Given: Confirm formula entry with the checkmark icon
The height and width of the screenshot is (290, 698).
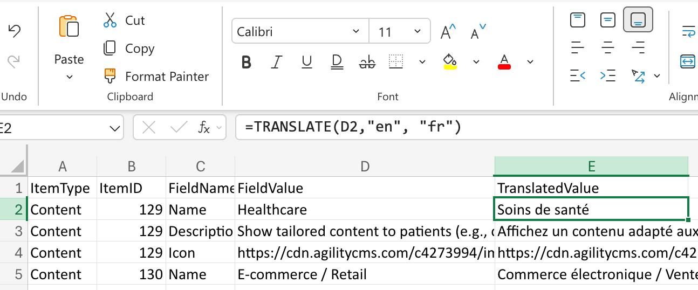Looking at the screenshot, I should pos(179,128).
